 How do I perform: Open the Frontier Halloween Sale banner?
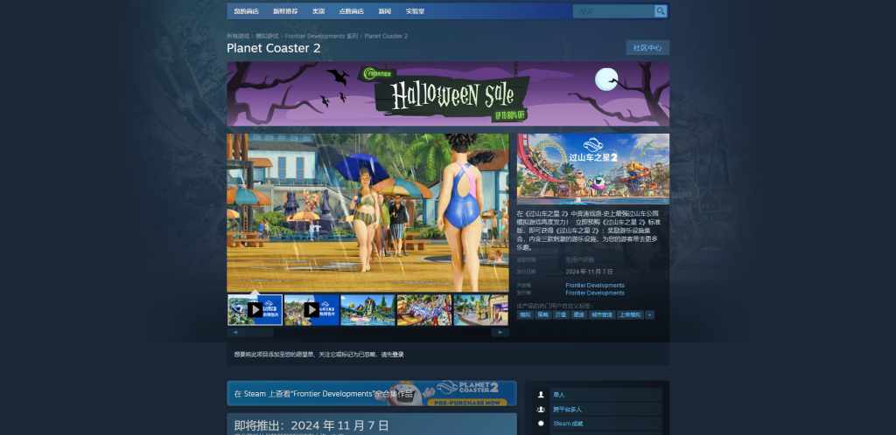click(x=448, y=94)
